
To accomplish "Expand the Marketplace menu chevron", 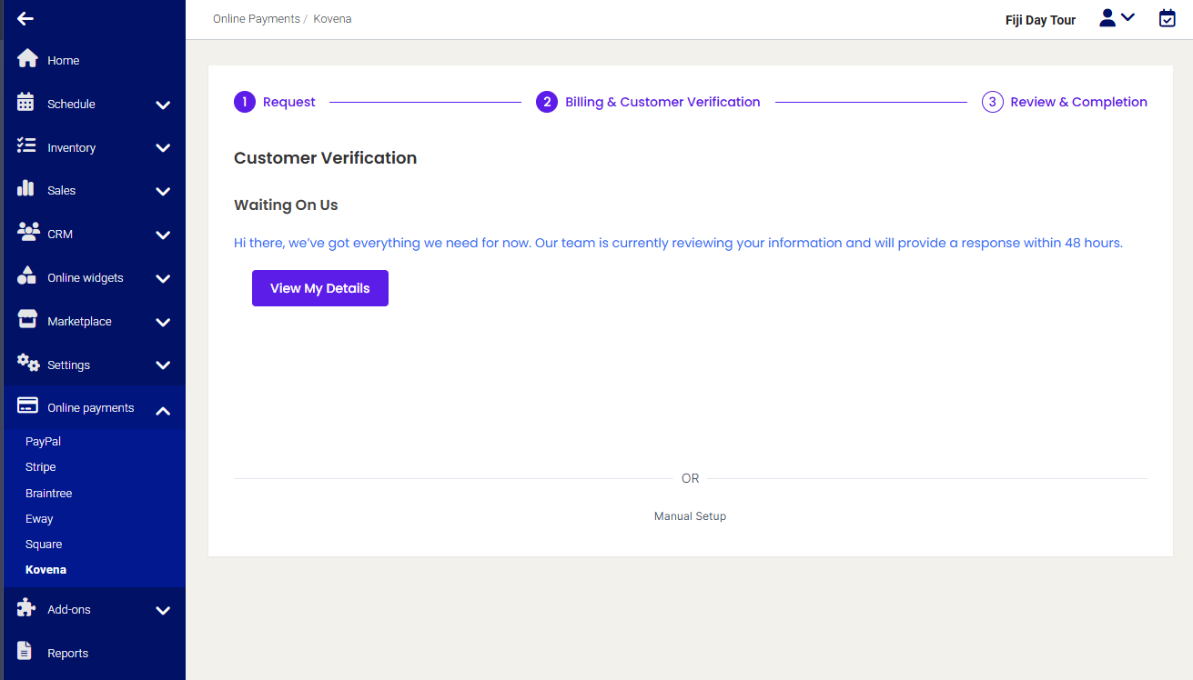I will pyautogui.click(x=163, y=322).
